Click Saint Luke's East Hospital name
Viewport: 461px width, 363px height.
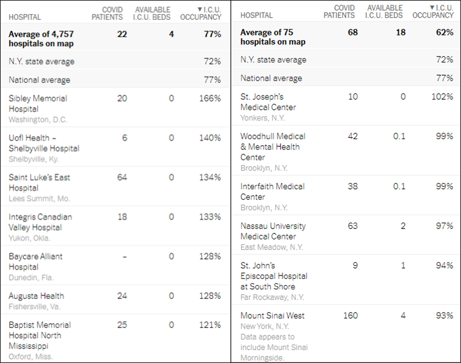pyautogui.click(x=39, y=182)
